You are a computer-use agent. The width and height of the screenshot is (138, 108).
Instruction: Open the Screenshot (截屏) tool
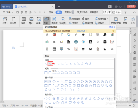(x=39, y=21)
